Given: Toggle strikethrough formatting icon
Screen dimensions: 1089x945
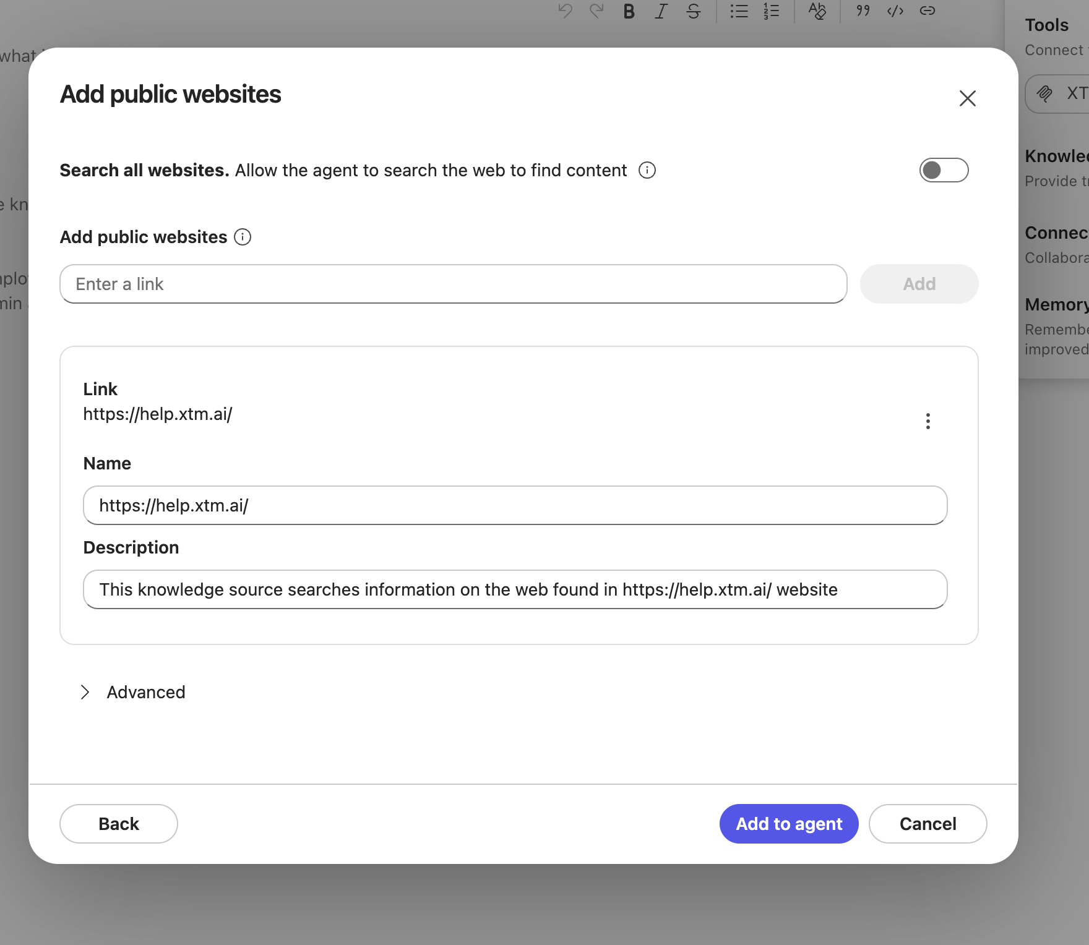Looking at the screenshot, I should (x=694, y=11).
